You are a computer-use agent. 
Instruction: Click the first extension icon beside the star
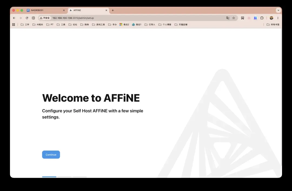[243, 18]
